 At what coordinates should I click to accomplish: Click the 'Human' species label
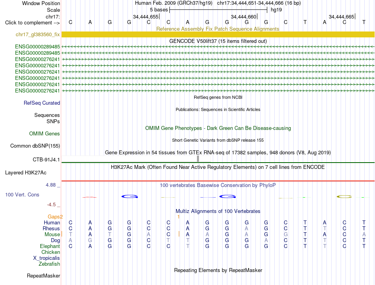52,222
